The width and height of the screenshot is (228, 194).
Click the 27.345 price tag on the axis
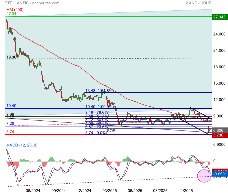(220, 17)
